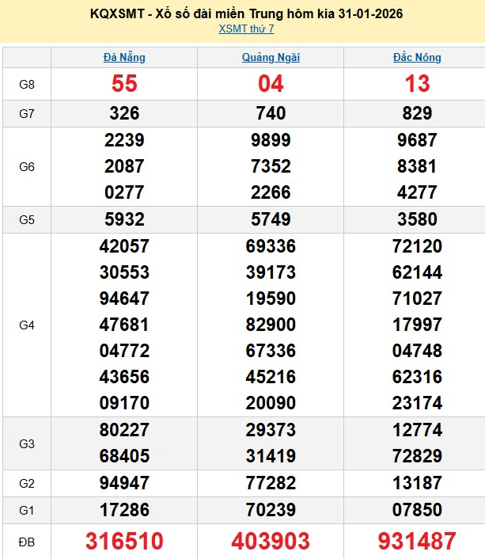Select the G2 result 77282
Viewport: 485px width, 559px height.
pyautogui.click(x=271, y=484)
